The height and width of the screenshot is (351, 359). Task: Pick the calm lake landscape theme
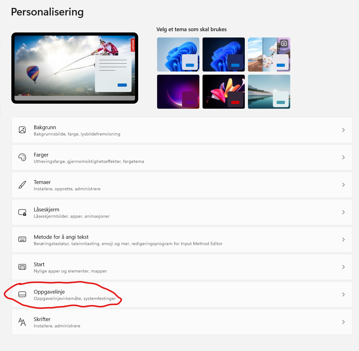(269, 92)
